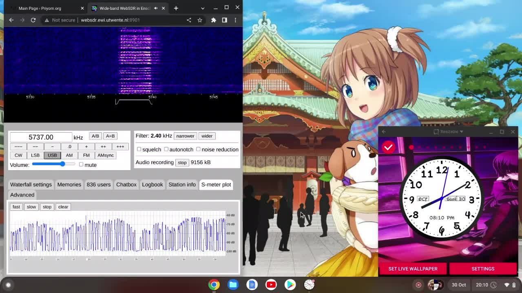Check the mute checkbox
522x293 pixels.
81,164
